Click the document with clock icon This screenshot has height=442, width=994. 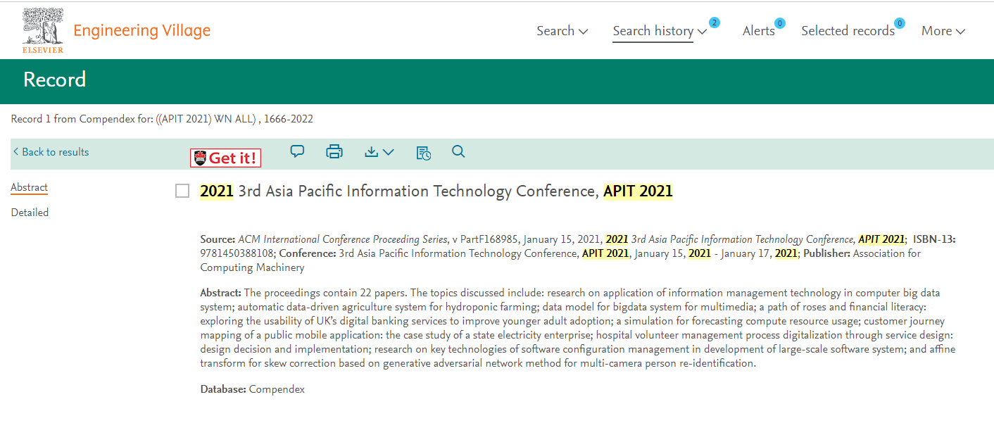[423, 152]
